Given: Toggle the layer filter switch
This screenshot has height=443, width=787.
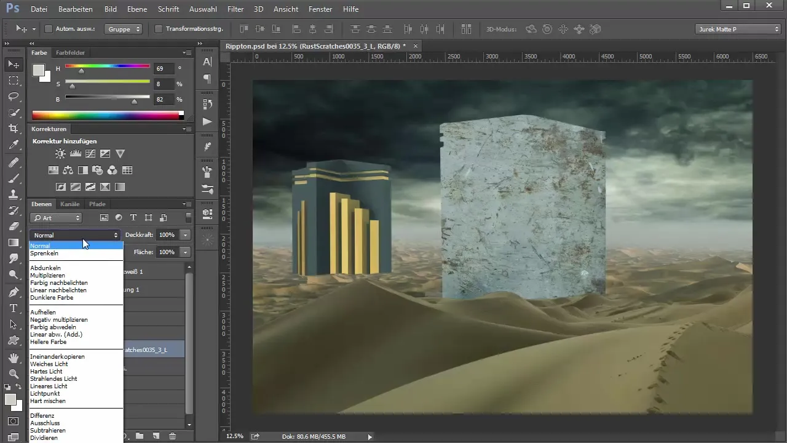Looking at the screenshot, I should coord(188,217).
